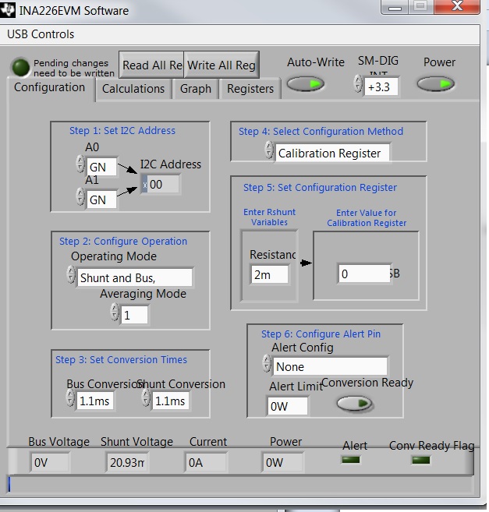Step the A1 address pin selector arrows
This screenshot has width=489, height=512.
[80, 196]
